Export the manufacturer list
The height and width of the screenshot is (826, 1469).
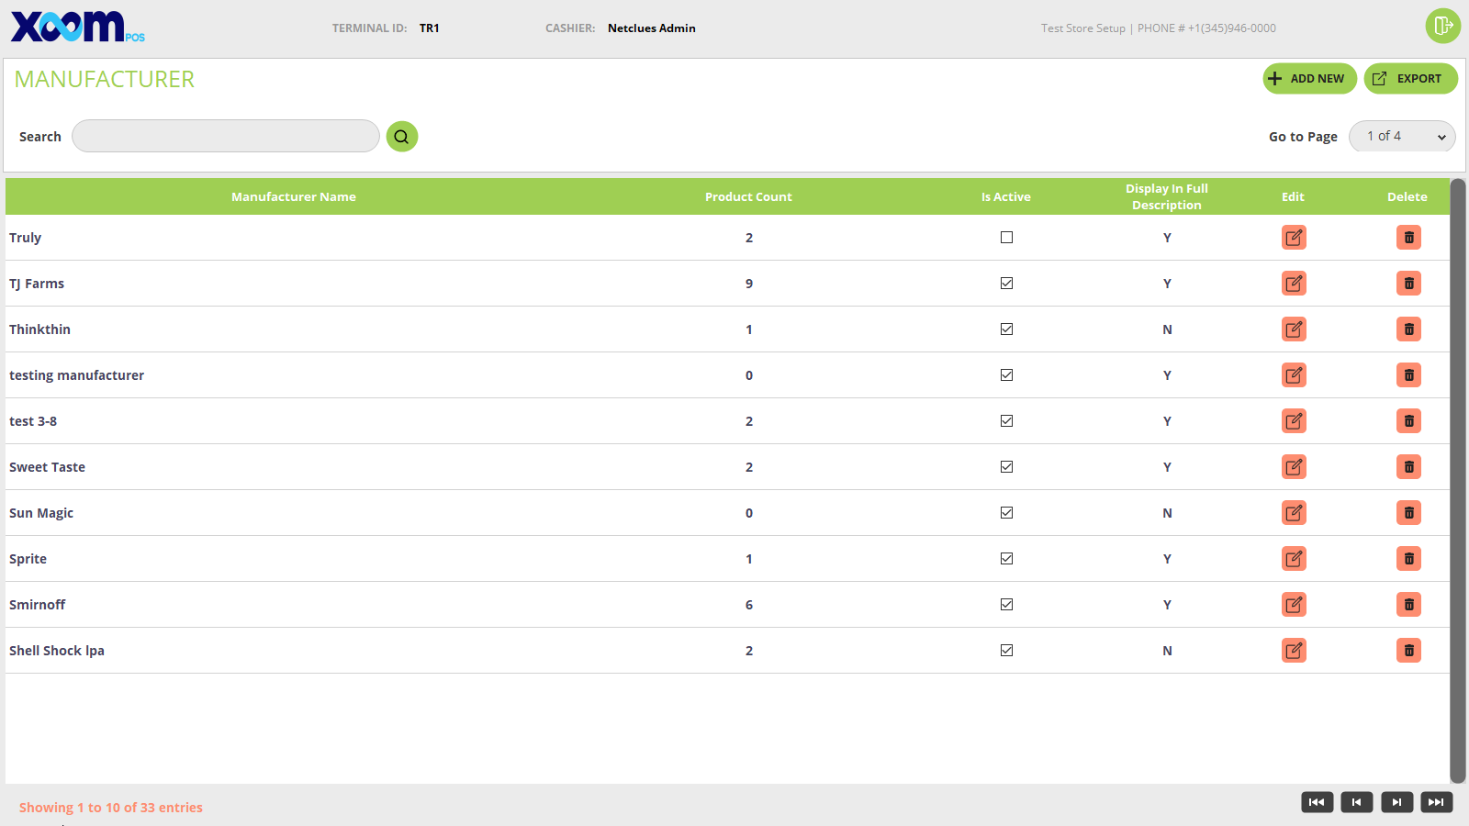1410,79
